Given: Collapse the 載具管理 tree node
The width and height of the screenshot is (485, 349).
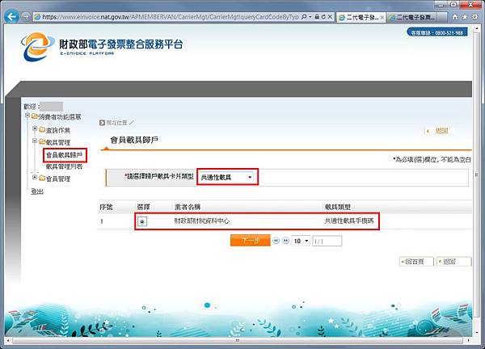Looking at the screenshot, I should [35, 141].
